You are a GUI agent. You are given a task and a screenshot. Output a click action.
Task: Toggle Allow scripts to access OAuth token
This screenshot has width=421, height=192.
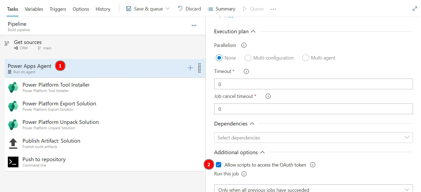[219, 165]
